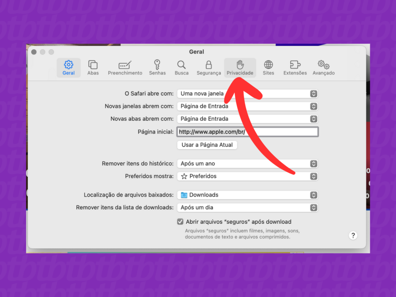
Task: Open the Geral gear icon pane
Action: [x=68, y=68]
